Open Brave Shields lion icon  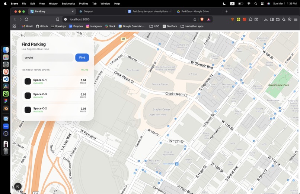point(202,19)
